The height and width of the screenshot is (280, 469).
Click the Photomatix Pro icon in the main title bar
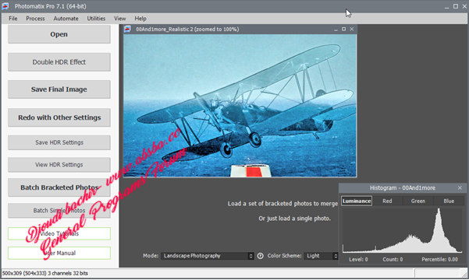click(5, 6)
